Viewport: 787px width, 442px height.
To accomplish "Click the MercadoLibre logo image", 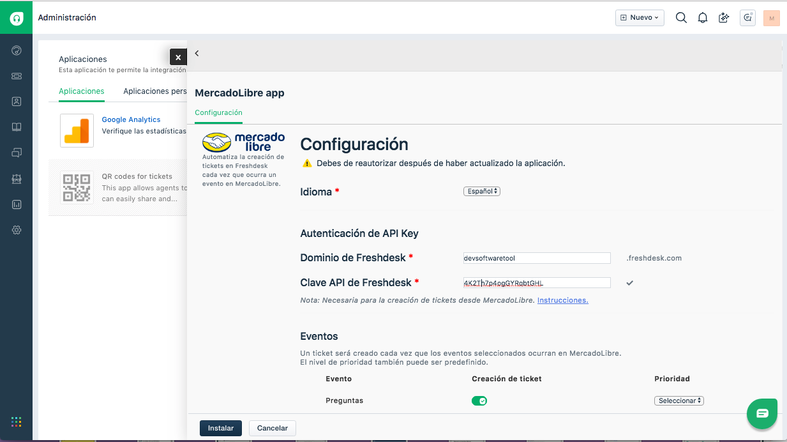I will (x=243, y=141).
